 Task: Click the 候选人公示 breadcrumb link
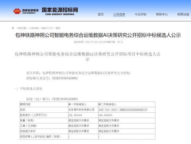tap(47, 28)
